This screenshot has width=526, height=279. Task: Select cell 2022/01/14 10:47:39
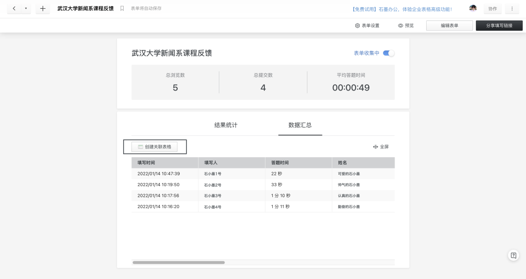click(x=165, y=174)
